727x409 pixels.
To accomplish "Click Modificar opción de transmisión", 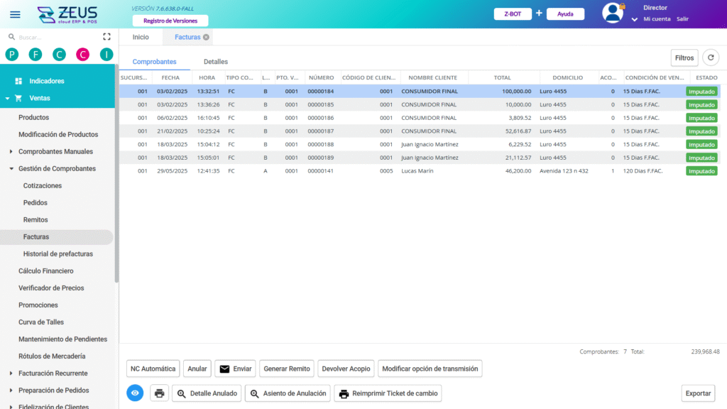I will (x=430, y=369).
